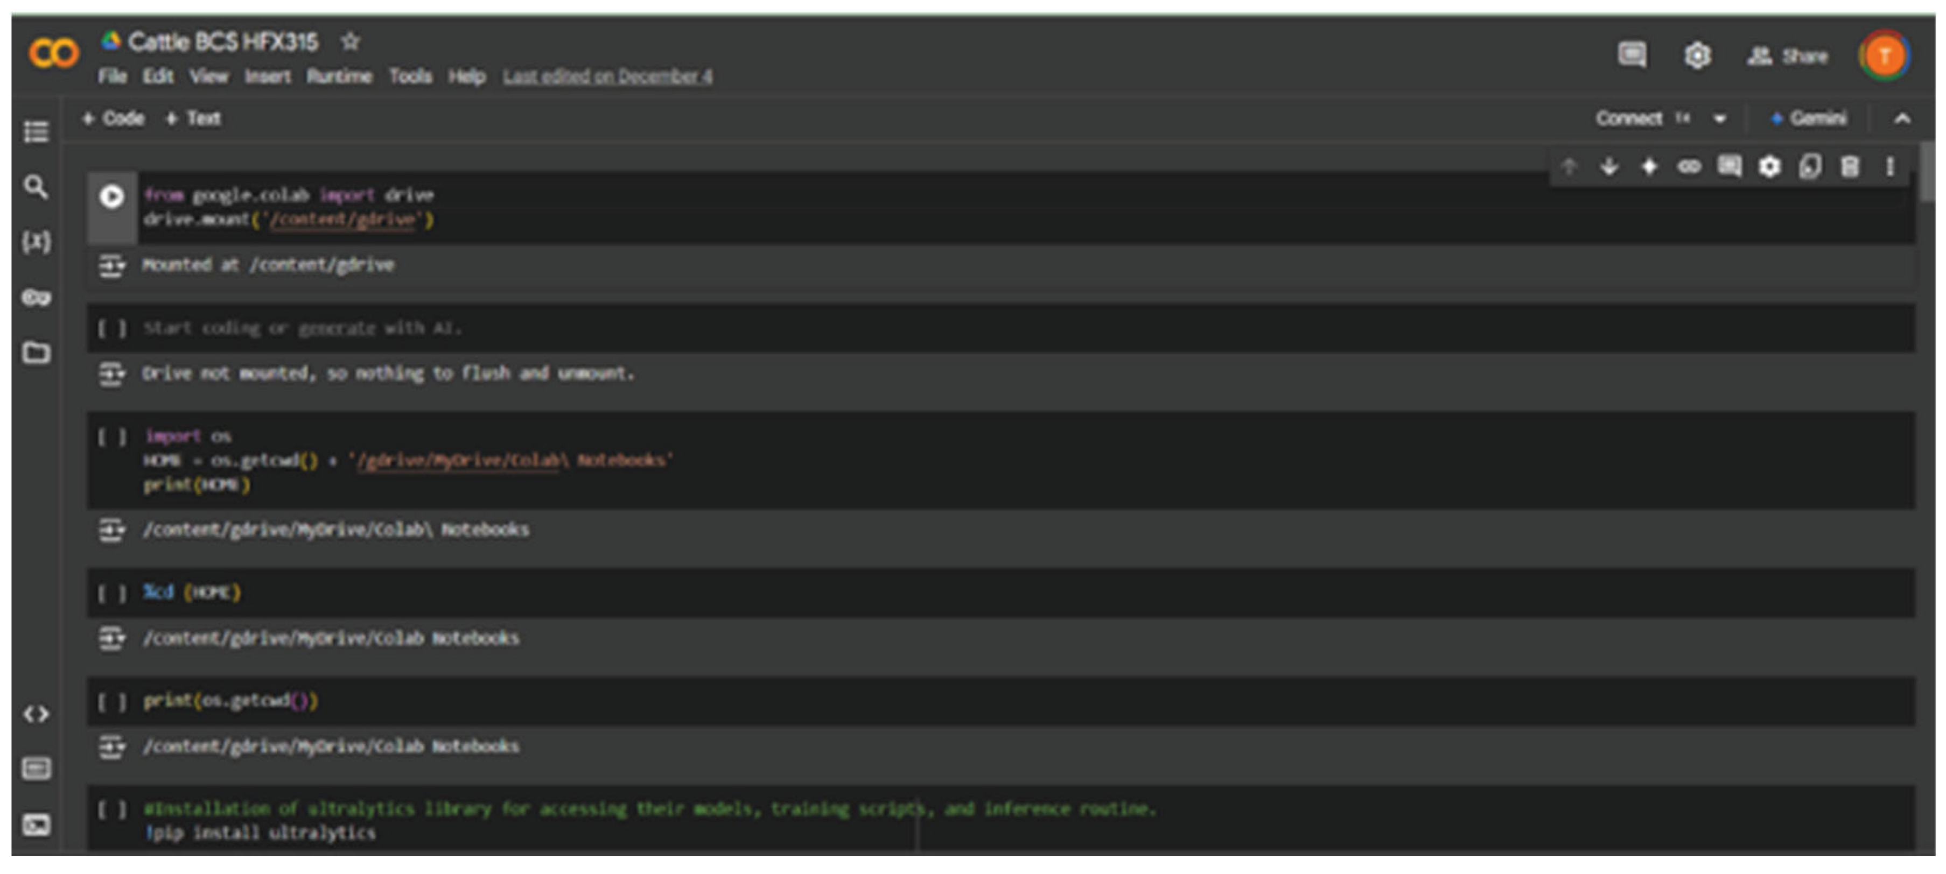Add a new Code cell
This screenshot has height=874, width=1946.
113,119
